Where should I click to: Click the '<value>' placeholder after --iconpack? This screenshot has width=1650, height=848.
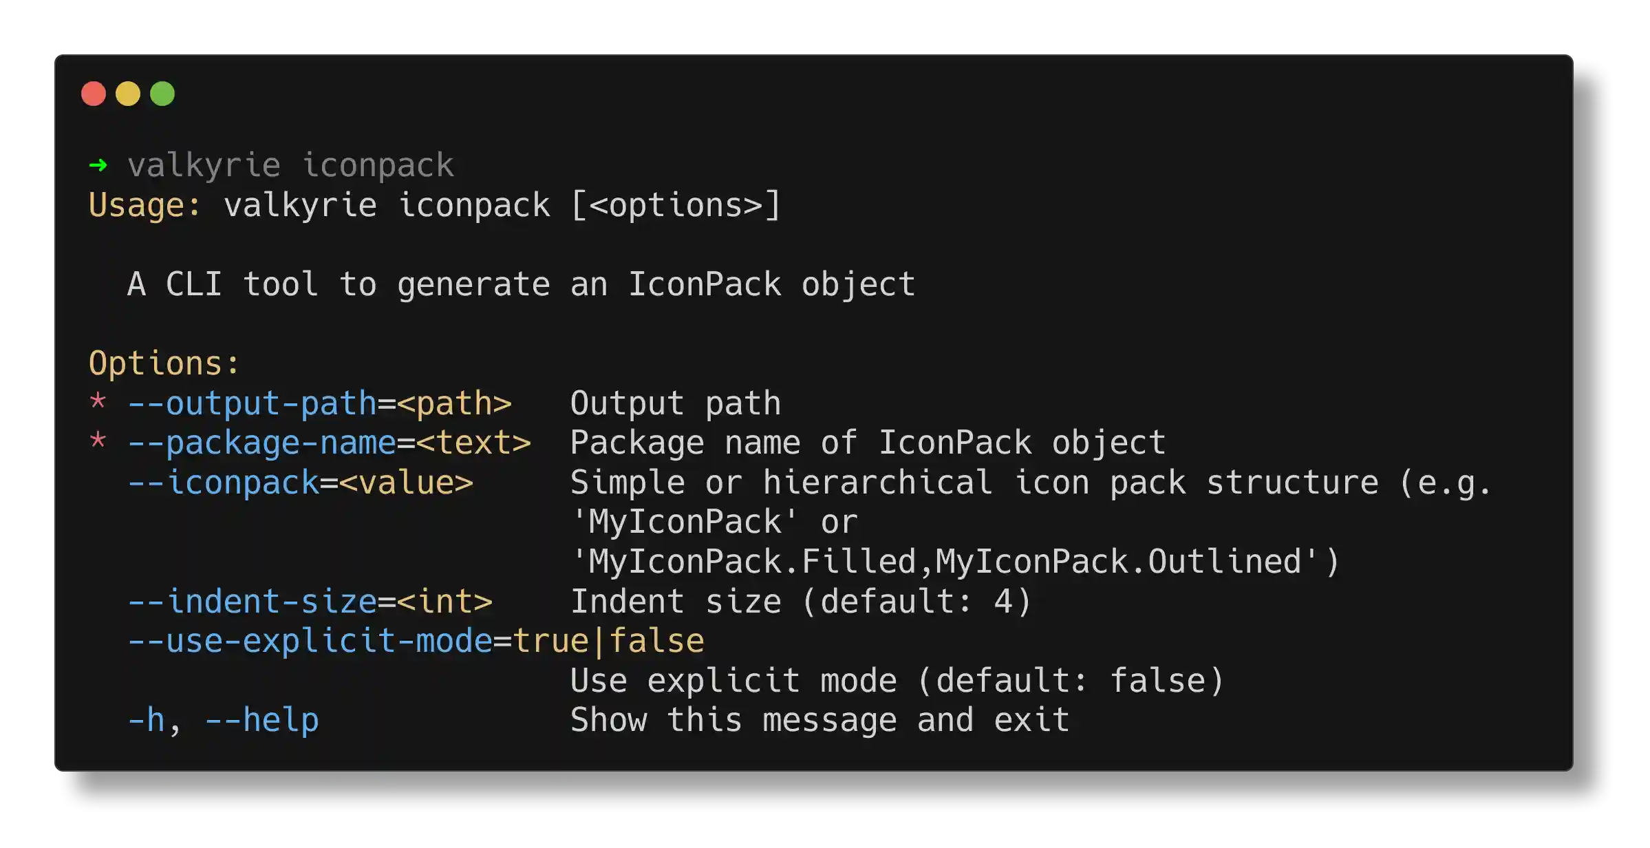coord(406,483)
